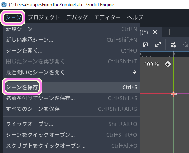189x153 pixels.
Task: Select クイックオープン... menu entry
Action: click(72, 124)
